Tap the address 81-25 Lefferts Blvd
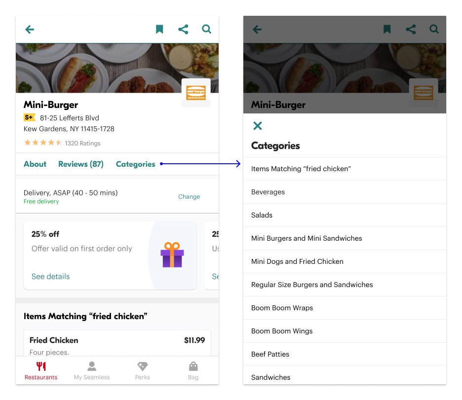This screenshot has width=462, height=400. (70, 118)
